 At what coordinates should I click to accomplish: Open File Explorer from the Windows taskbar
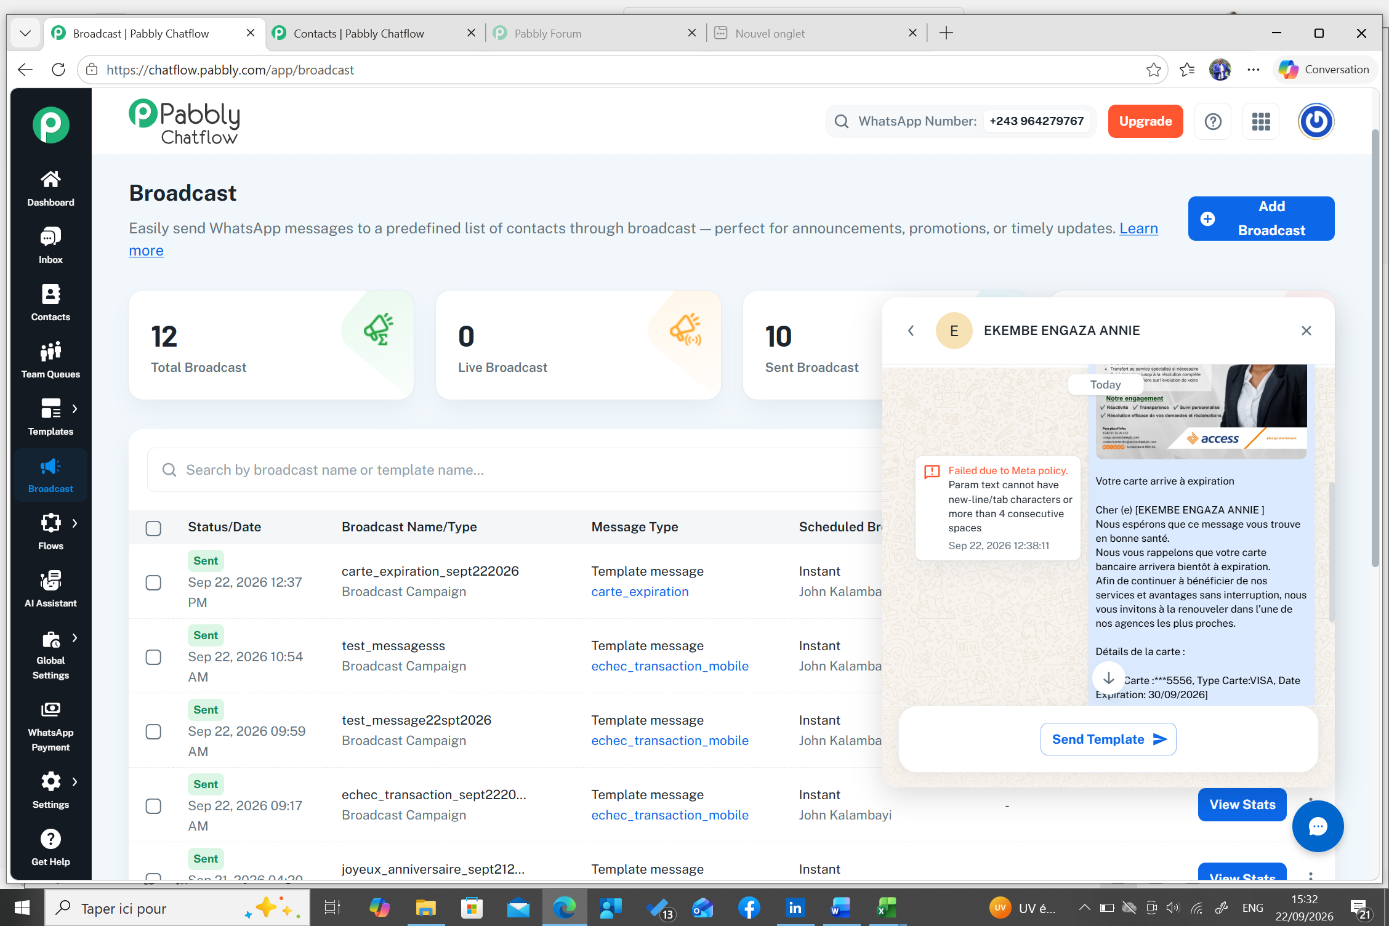[x=425, y=908]
